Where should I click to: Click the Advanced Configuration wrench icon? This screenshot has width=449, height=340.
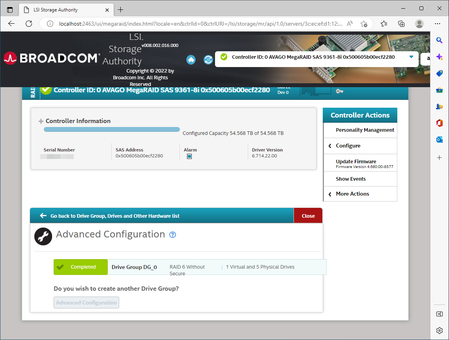43,236
